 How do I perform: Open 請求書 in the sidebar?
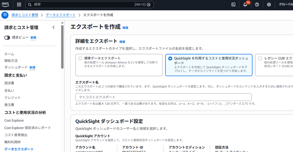point(9,83)
